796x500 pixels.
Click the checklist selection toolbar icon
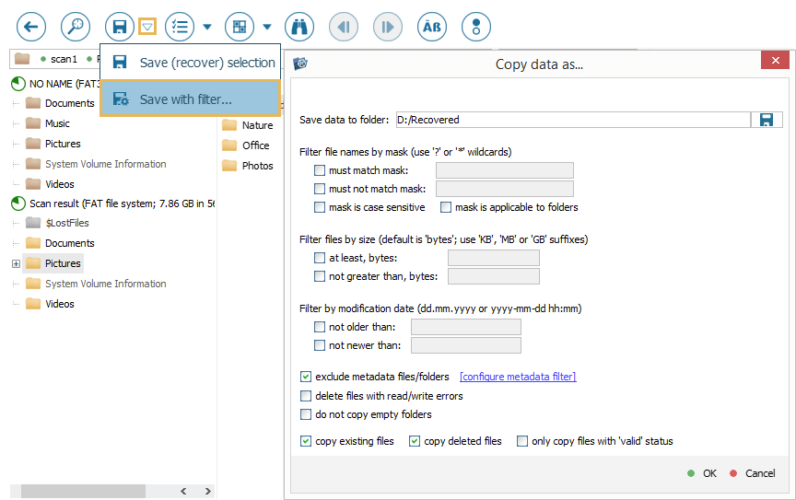(180, 27)
